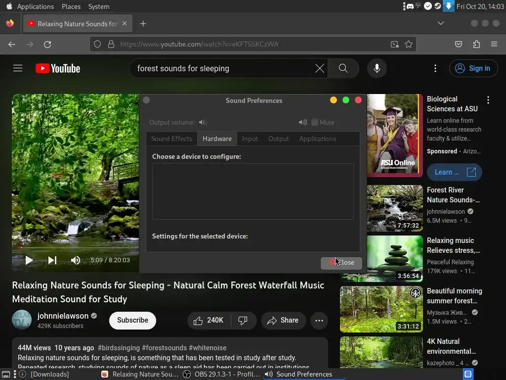Open the Places menu
This screenshot has width=506, height=380.
pos(71,6)
